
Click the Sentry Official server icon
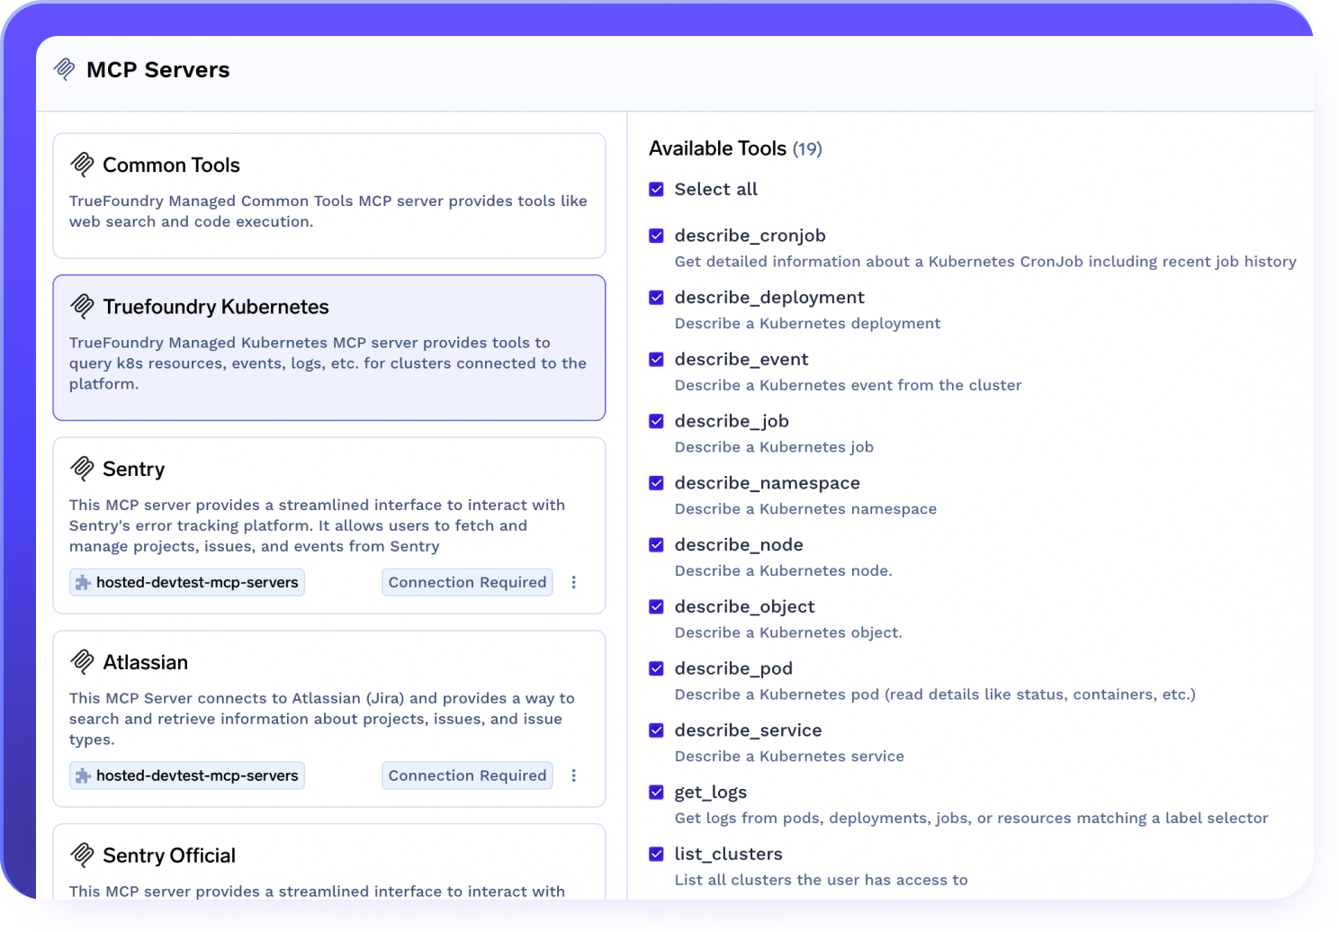82,855
